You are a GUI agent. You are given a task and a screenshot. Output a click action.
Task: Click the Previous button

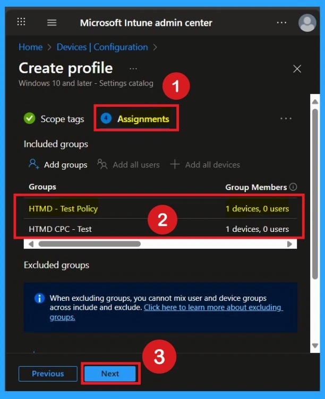point(48,374)
